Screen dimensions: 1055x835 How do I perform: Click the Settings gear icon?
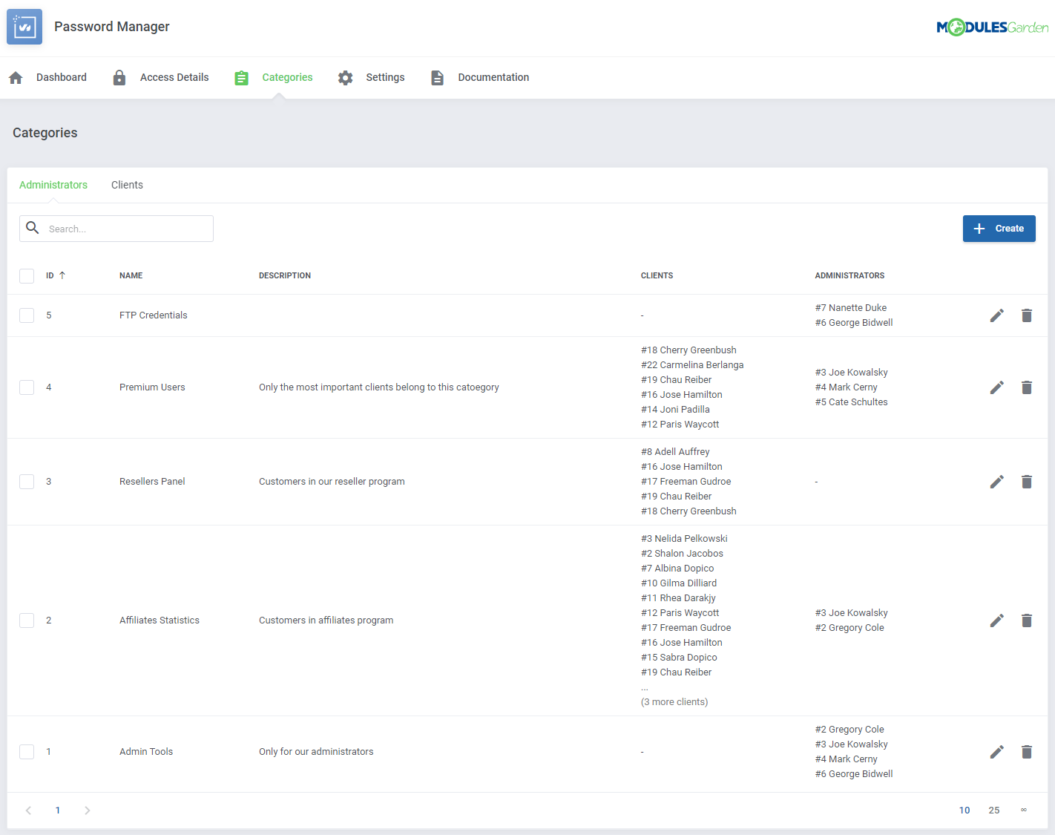tap(345, 77)
